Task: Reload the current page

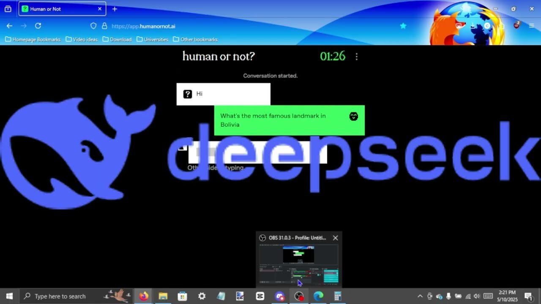Action: pos(38,26)
